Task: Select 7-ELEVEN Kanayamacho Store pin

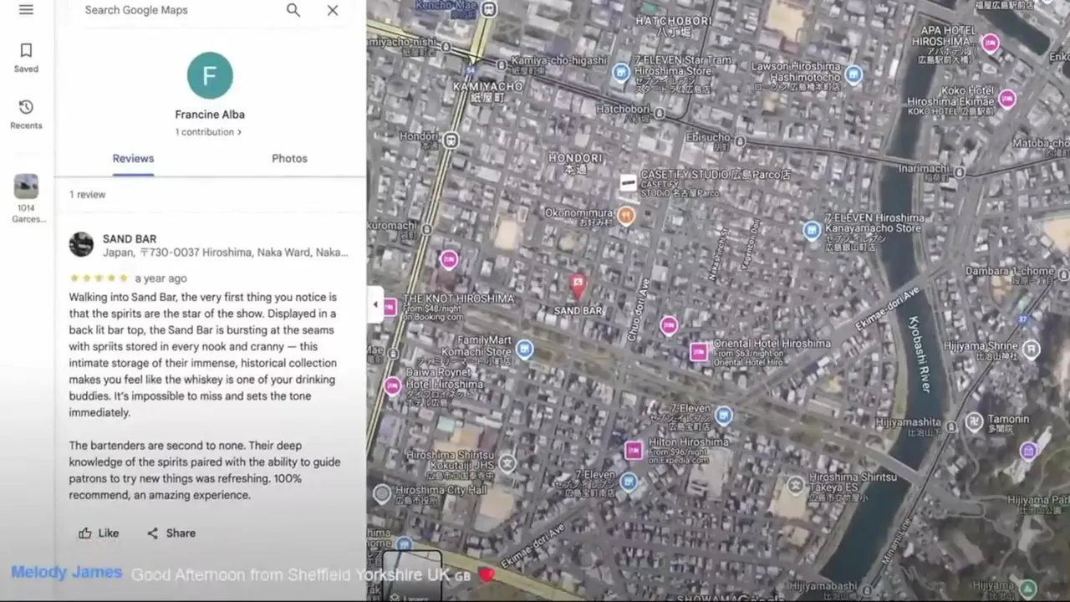Action: (x=811, y=230)
